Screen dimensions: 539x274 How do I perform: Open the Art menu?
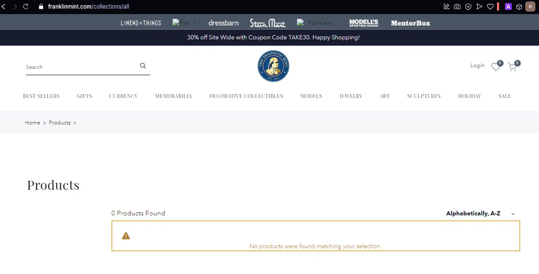[x=384, y=96]
